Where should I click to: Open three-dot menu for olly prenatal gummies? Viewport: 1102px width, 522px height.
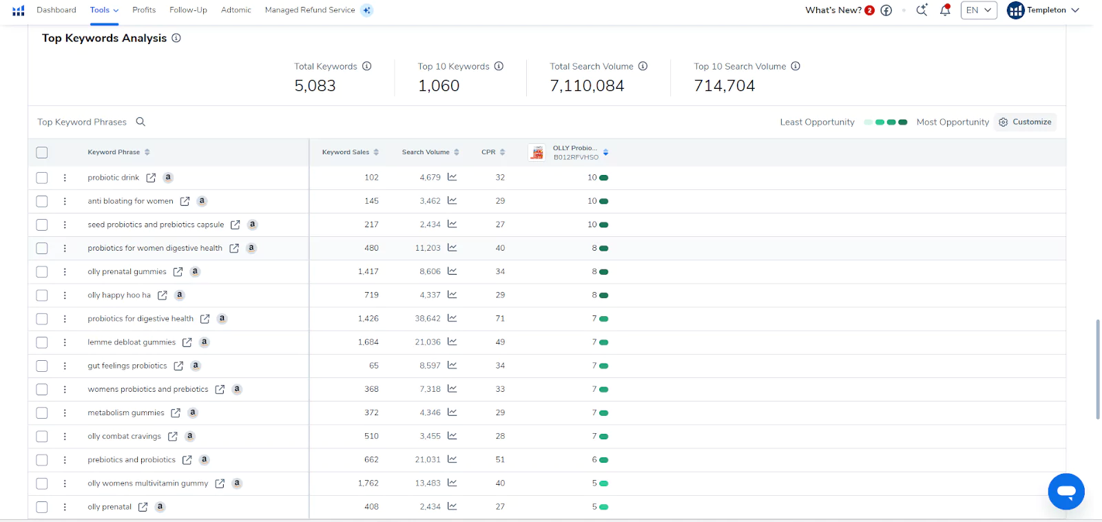pyautogui.click(x=65, y=272)
